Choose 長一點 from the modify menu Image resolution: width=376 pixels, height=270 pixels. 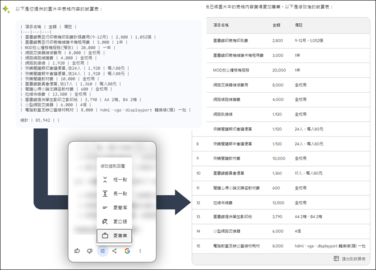click(x=114, y=194)
